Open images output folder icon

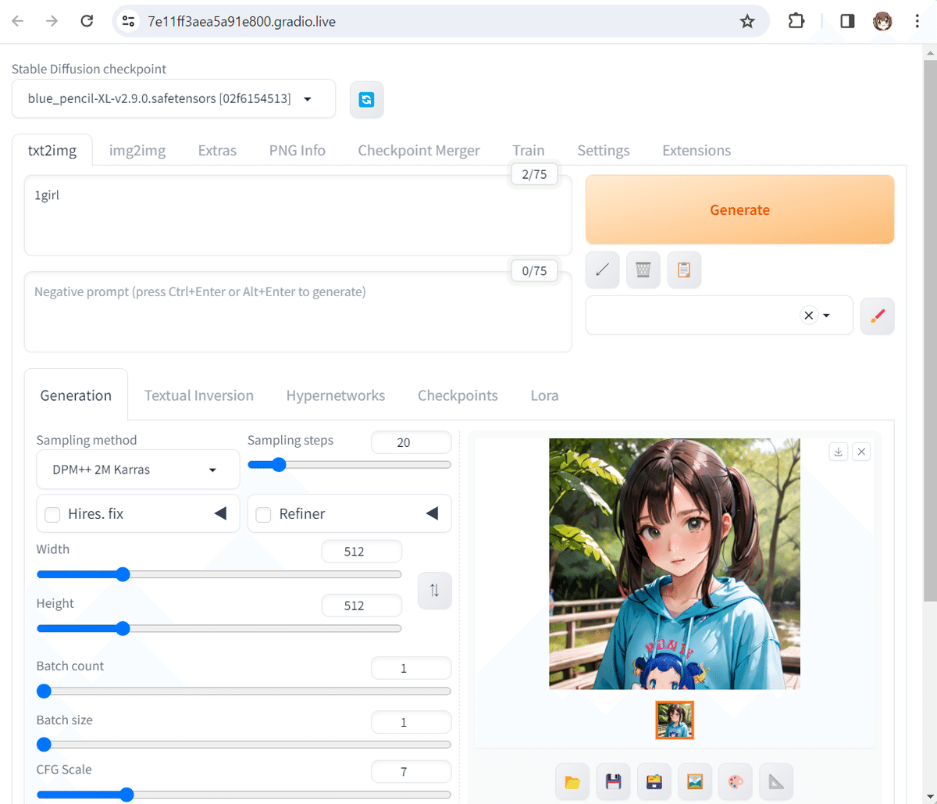[572, 781]
